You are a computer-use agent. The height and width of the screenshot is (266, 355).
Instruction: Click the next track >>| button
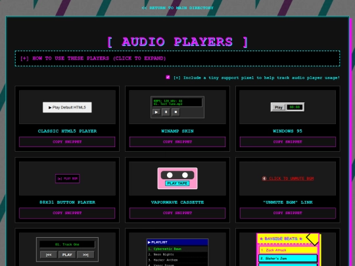click(85, 255)
